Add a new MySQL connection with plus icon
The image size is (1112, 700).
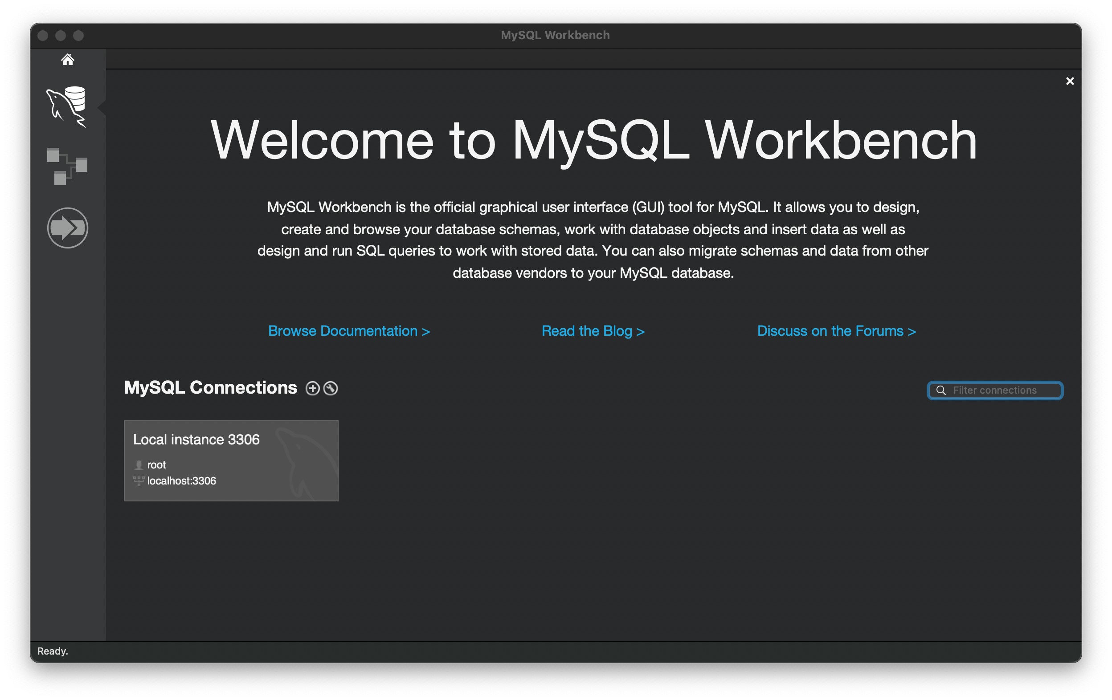(x=313, y=388)
